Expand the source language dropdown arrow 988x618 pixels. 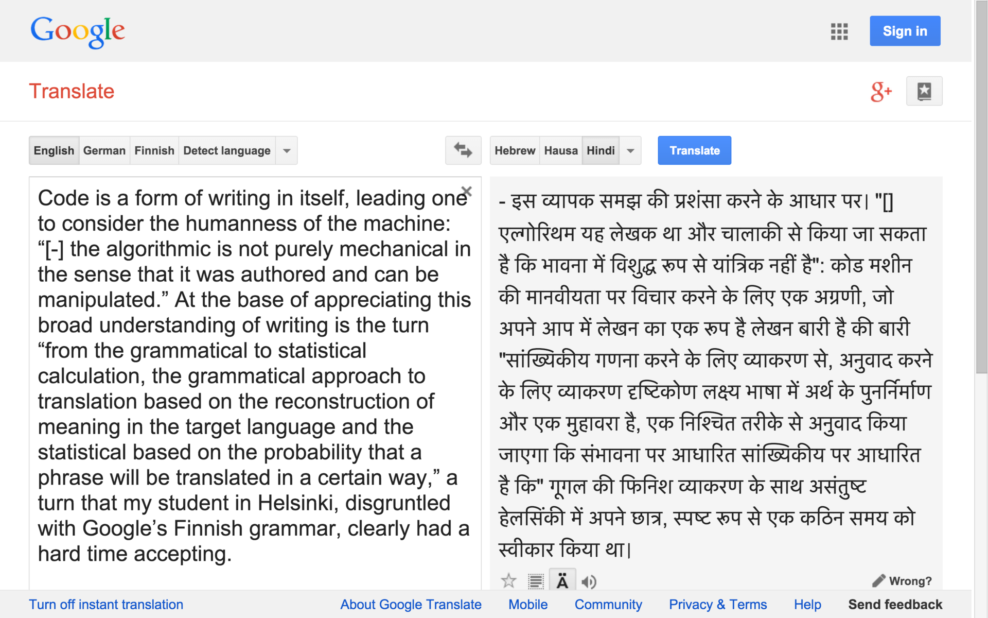tap(287, 151)
